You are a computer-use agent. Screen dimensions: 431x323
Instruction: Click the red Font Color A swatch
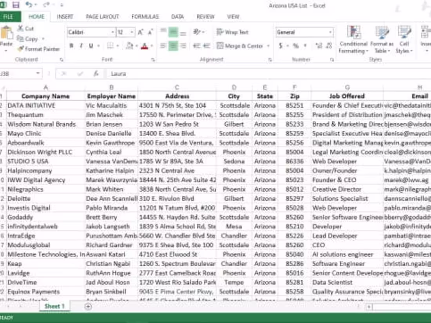(x=144, y=46)
